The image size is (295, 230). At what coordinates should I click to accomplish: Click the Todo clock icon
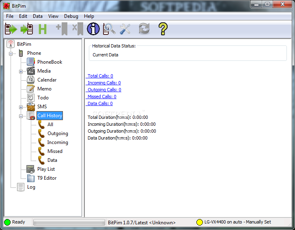(x=31, y=98)
